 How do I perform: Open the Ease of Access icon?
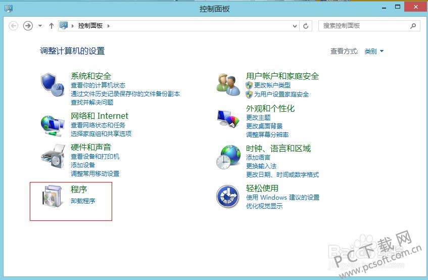pyautogui.click(x=228, y=197)
